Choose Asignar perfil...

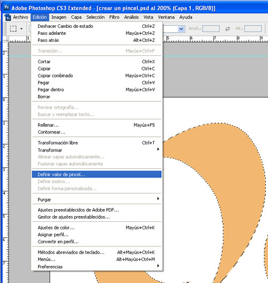[96, 235]
